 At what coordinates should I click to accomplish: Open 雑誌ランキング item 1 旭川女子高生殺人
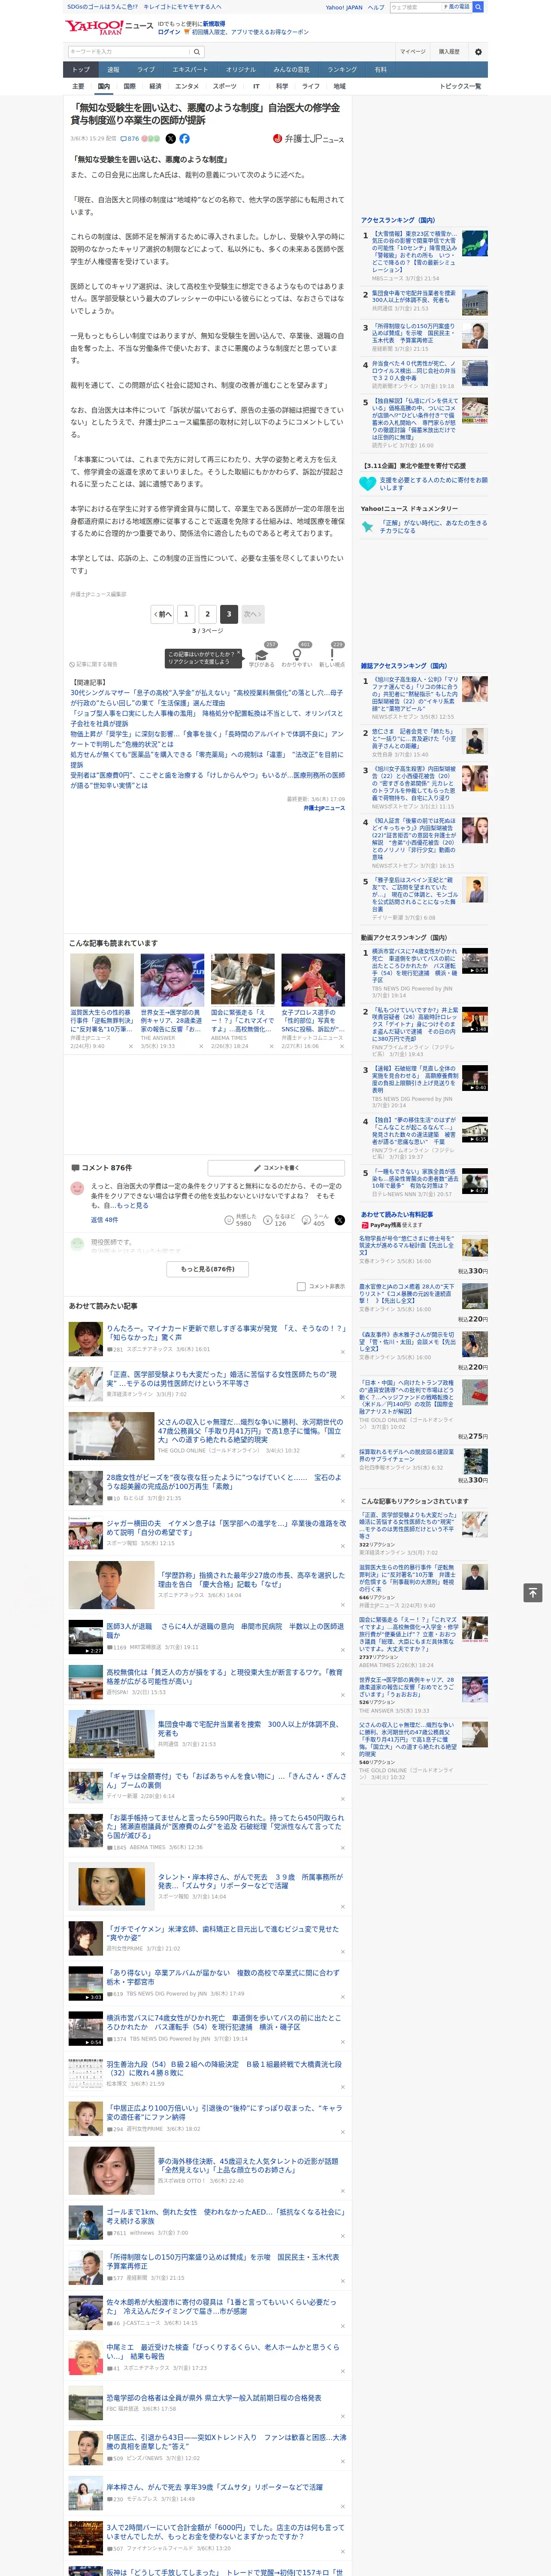tap(415, 694)
